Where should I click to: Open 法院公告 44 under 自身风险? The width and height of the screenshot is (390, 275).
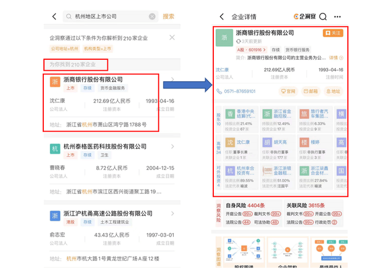(238, 222)
